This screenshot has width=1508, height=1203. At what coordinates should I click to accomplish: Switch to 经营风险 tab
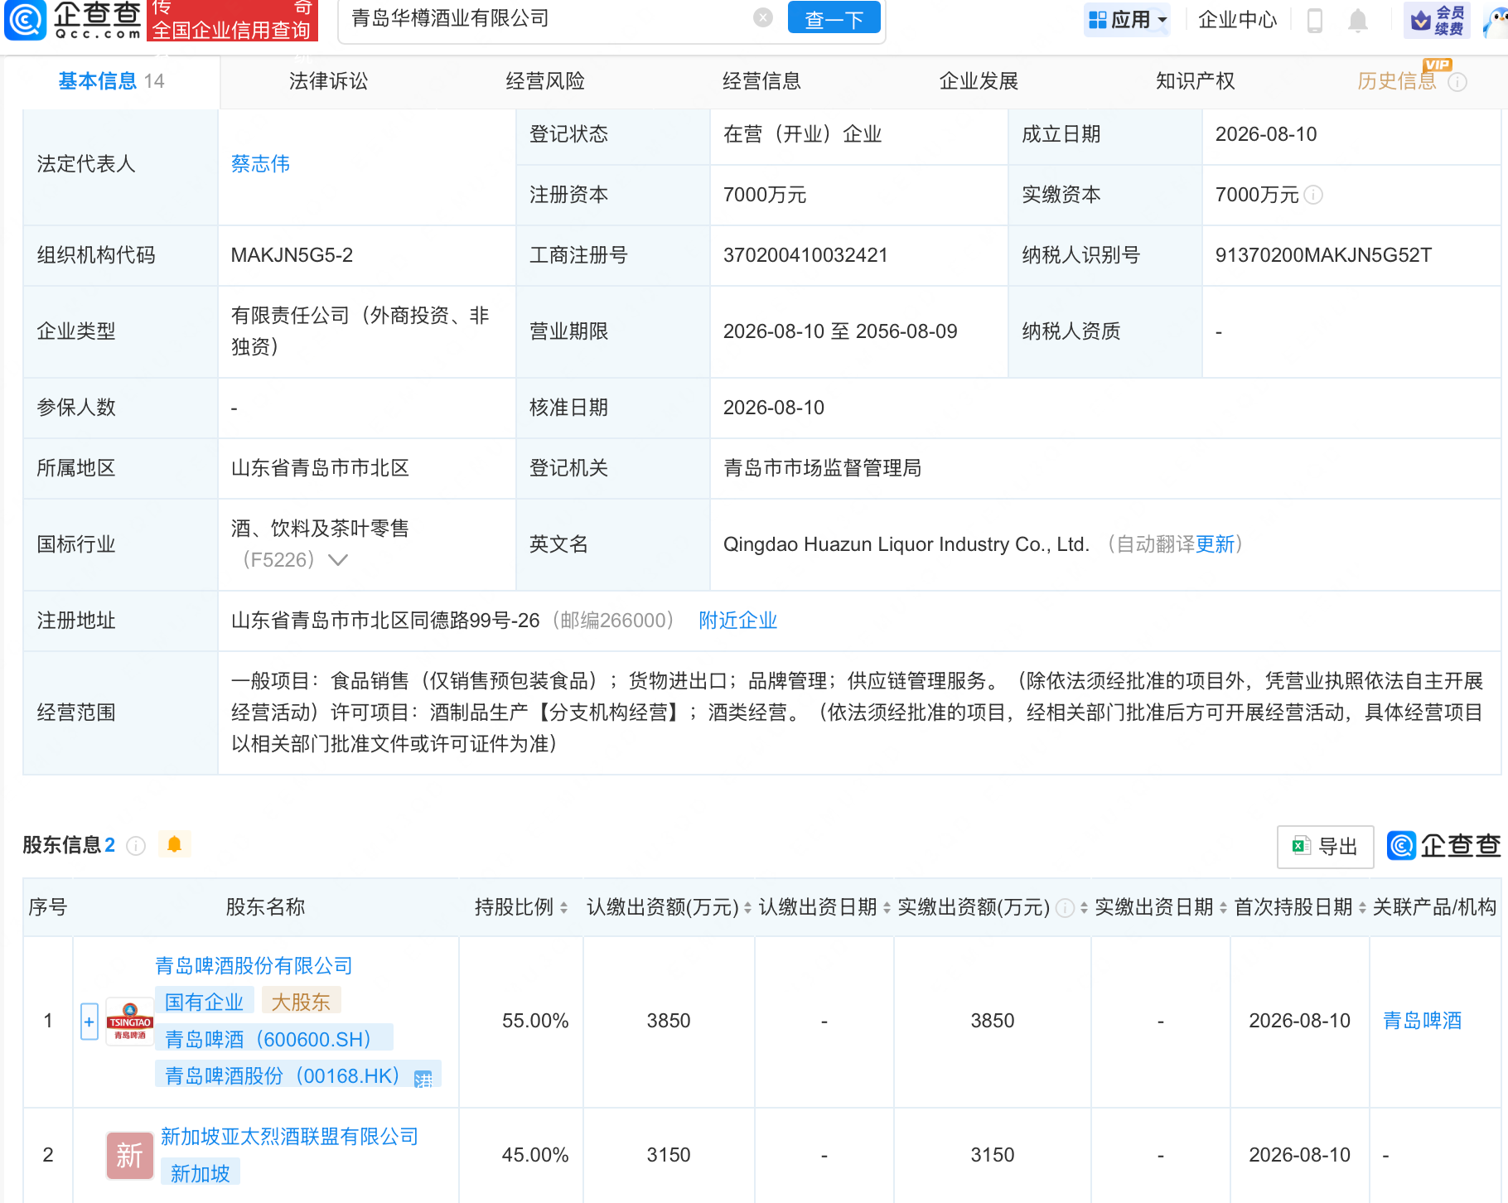coord(545,81)
